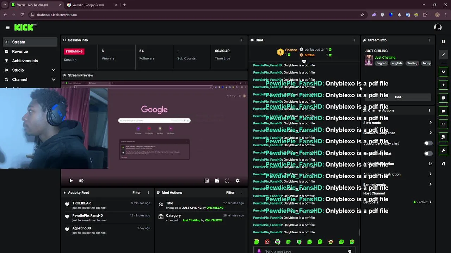Viewport: 451px width, 253px height.
Task: Unmute the stream preview audio
Action: (x=81, y=181)
